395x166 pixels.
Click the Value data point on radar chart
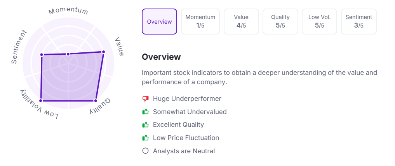[x=103, y=52]
